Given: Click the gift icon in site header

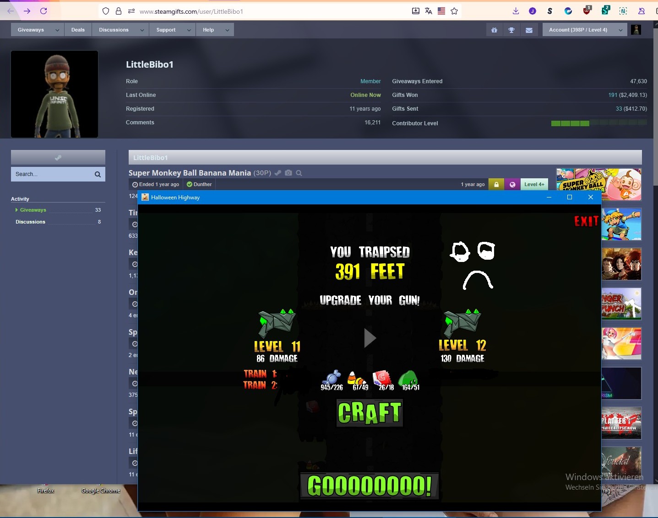Looking at the screenshot, I should coord(494,30).
